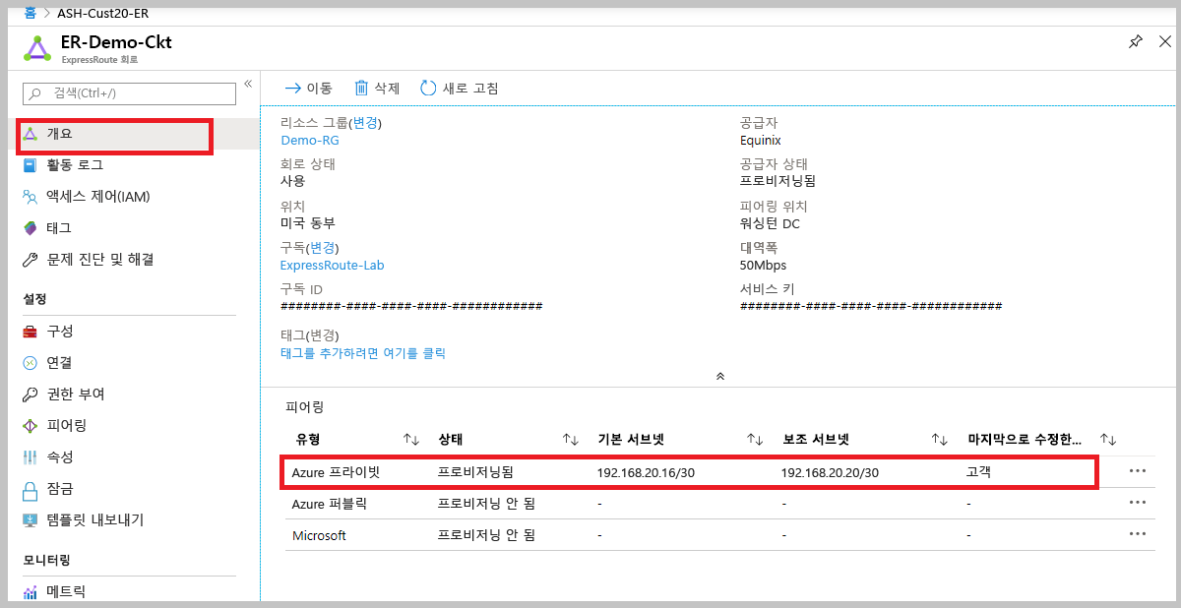Click the wrench icon for 문제 진단

click(31, 260)
